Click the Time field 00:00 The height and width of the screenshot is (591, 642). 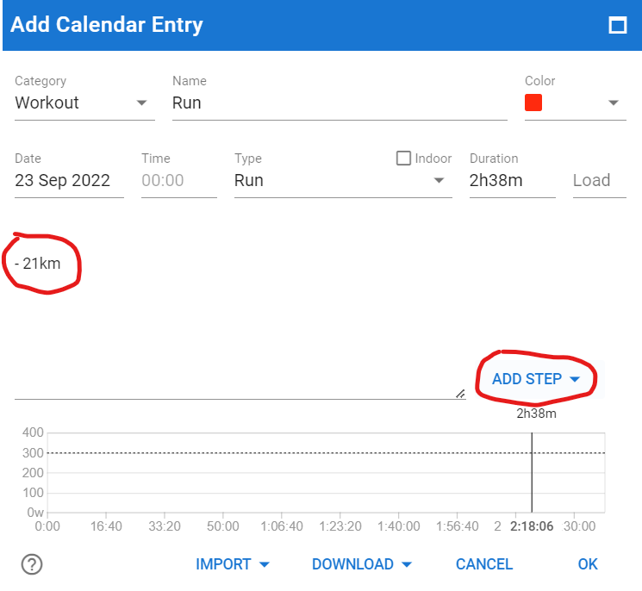179,181
